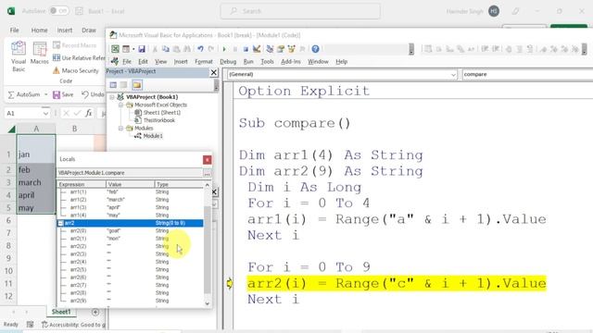Screen dimensions: 593x333
Task: Click Macro Security in Code group
Action: coord(76,70)
